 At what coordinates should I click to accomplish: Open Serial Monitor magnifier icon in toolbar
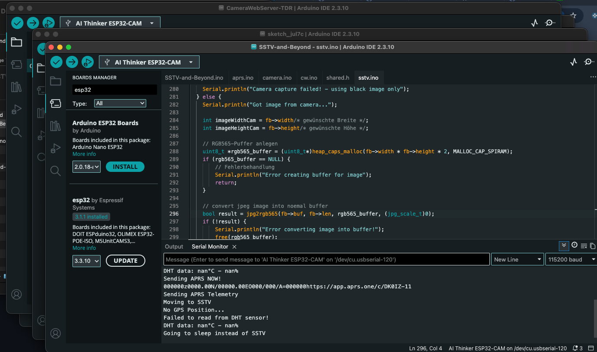click(x=589, y=62)
